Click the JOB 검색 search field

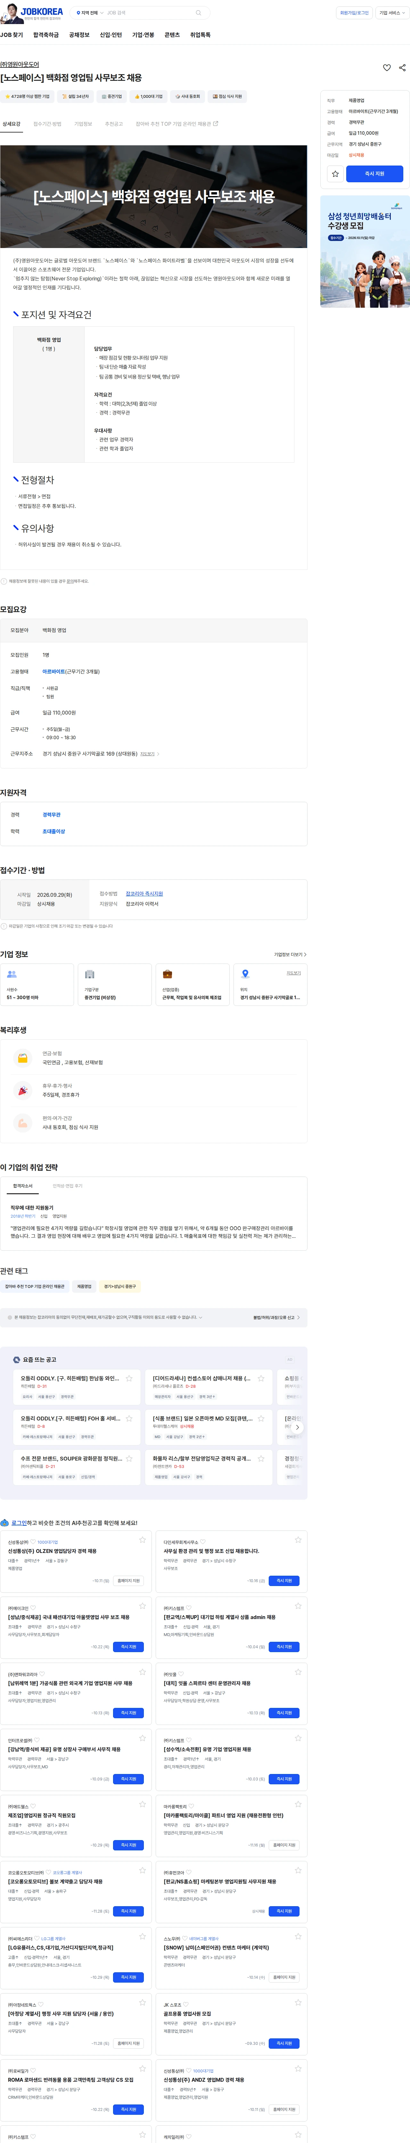click(149, 13)
